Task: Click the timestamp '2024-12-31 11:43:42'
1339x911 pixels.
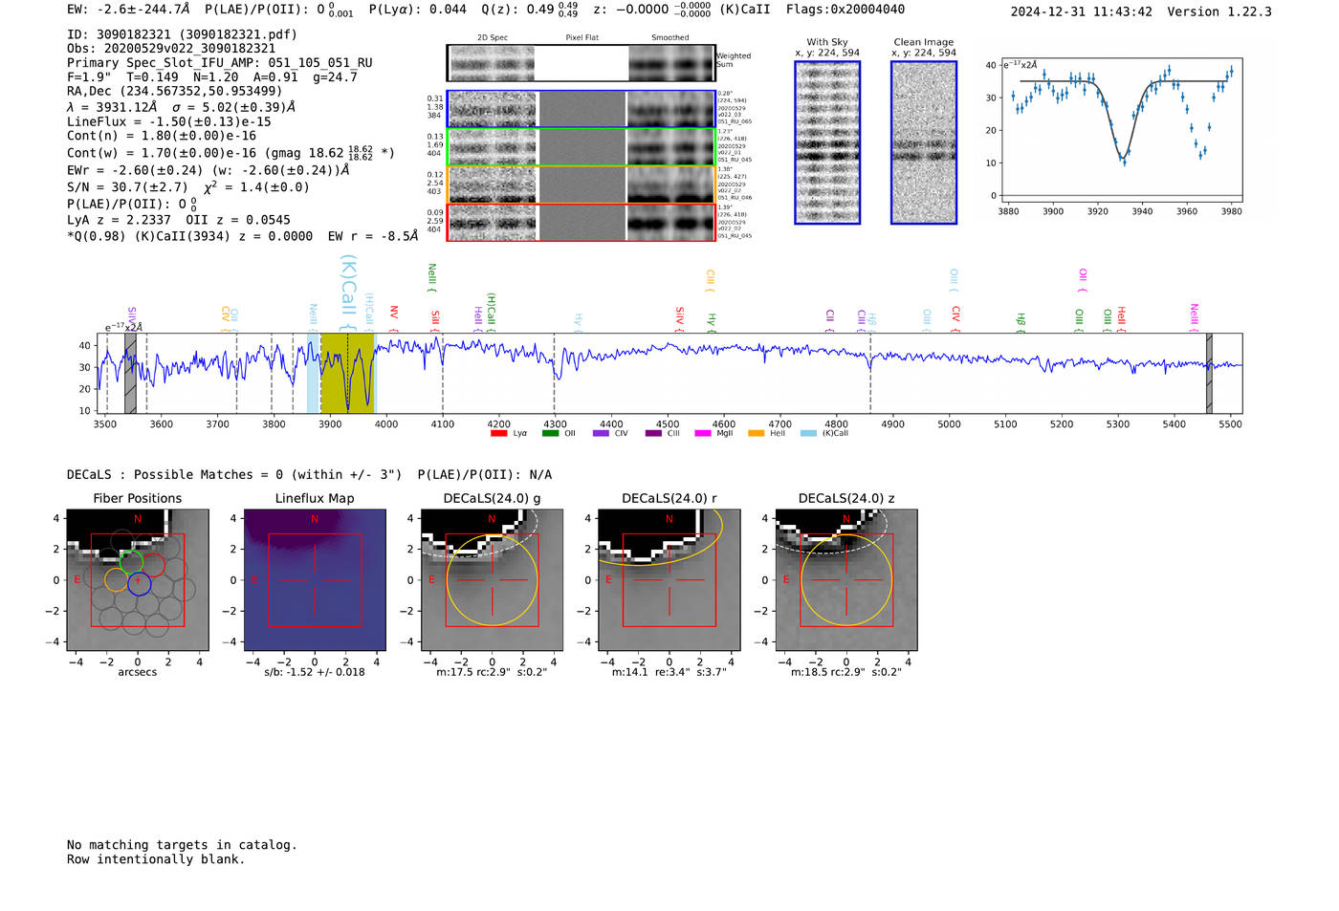Action: (x=1081, y=11)
